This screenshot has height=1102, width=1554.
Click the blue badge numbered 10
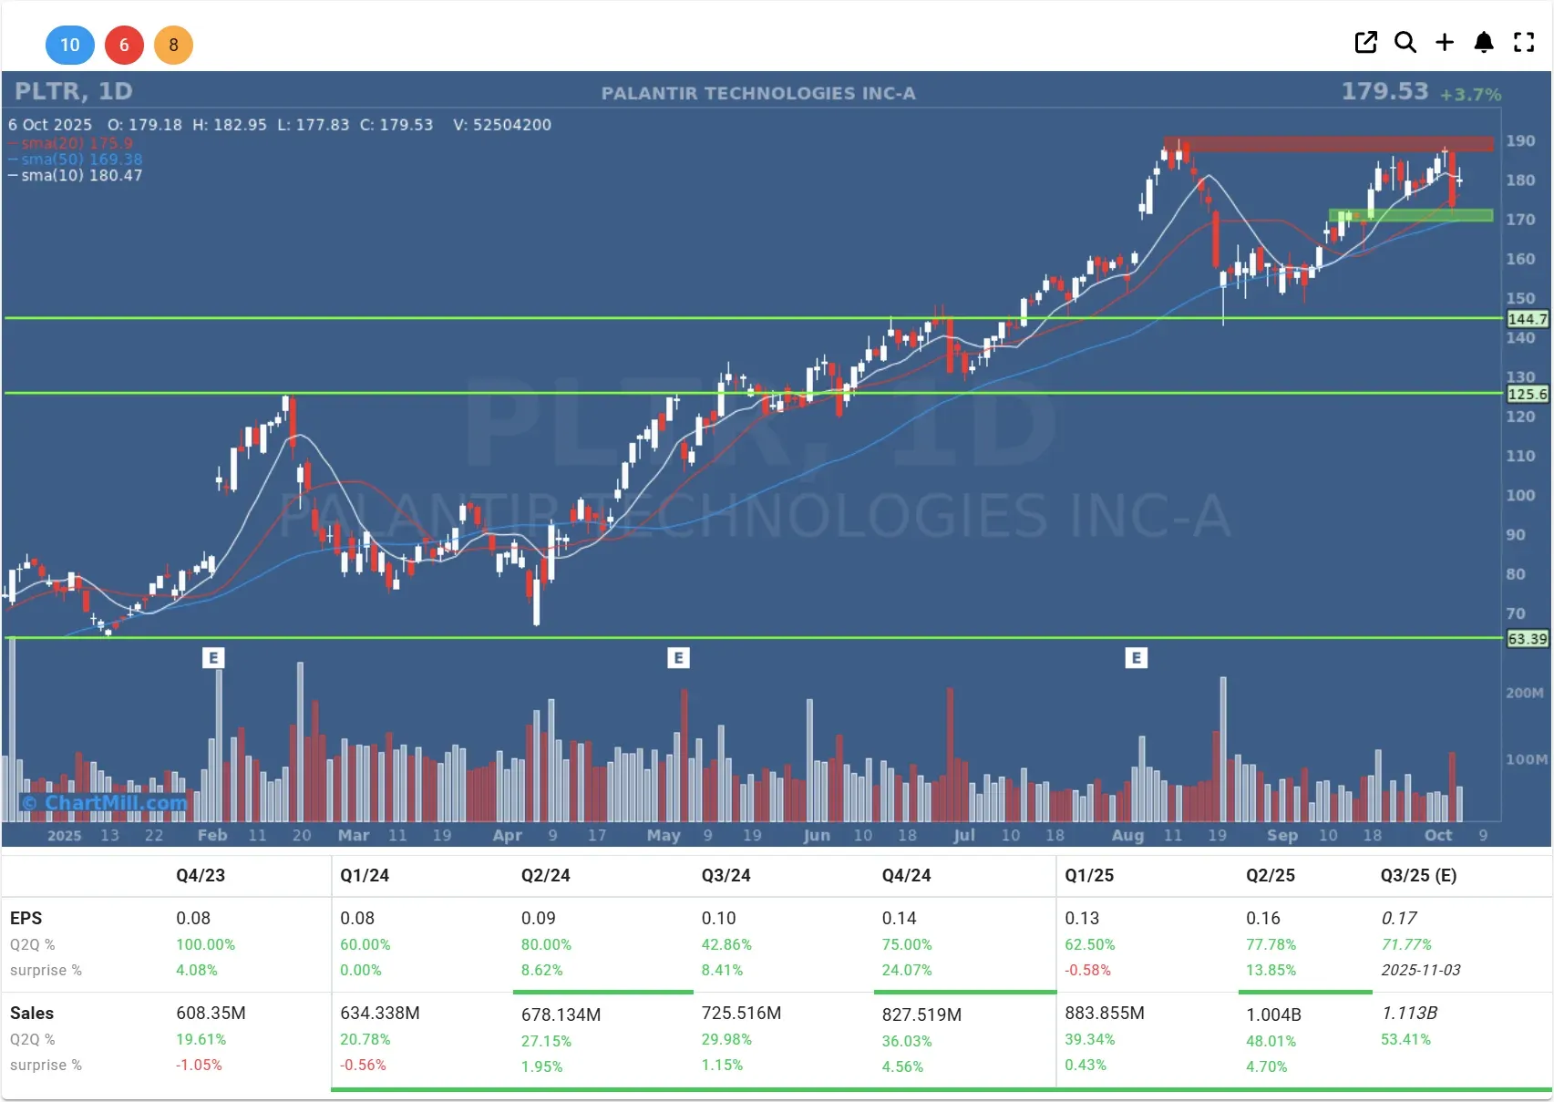pyautogui.click(x=70, y=46)
